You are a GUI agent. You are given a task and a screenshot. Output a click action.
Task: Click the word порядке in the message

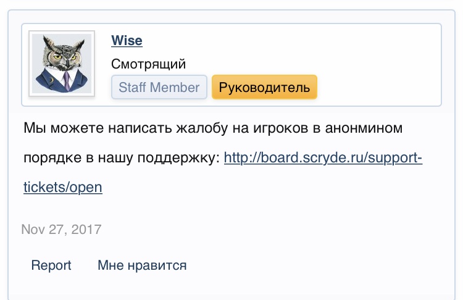point(49,158)
